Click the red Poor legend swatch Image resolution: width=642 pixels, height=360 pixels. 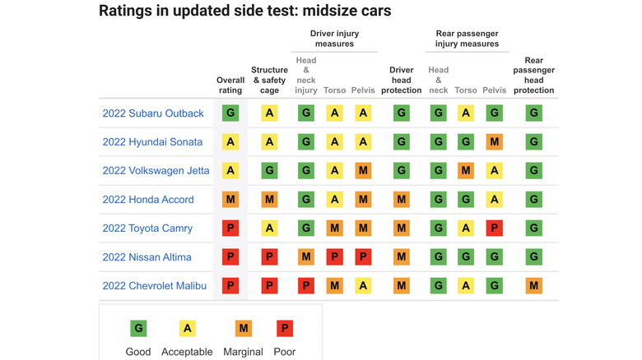(x=285, y=329)
